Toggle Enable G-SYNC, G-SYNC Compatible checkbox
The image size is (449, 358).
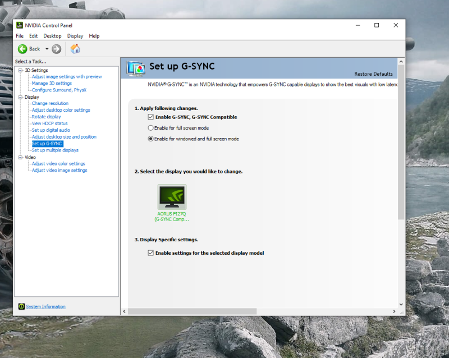[x=150, y=117]
